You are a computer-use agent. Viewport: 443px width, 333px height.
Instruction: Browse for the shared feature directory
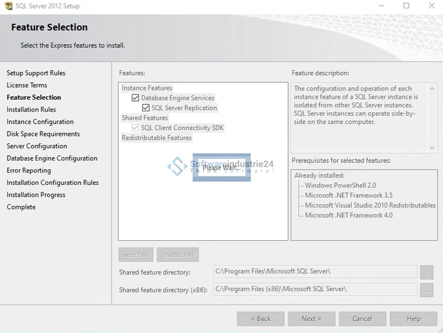point(426,272)
